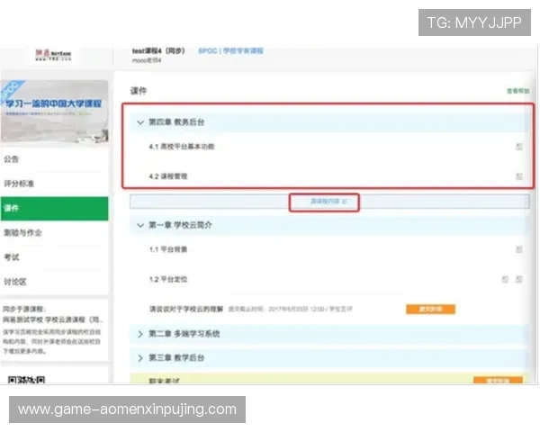Click the orange button beside 请谈谈对于学校云的理解

430,309
